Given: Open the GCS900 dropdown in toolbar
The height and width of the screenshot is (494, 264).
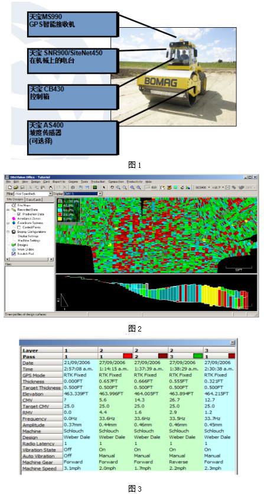Looking at the screenshot, I should (209, 187).
